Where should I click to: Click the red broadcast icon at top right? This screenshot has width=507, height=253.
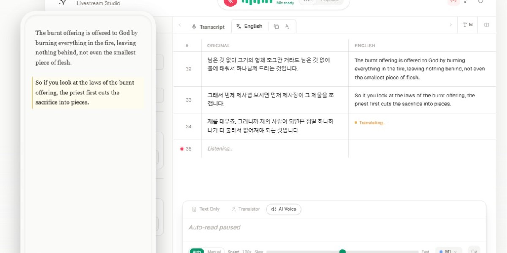453,1
